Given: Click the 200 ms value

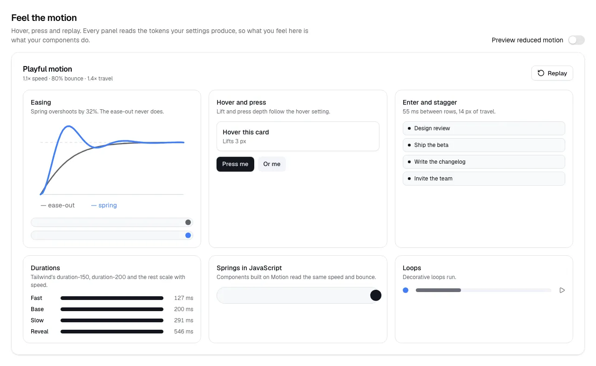Looking at the screenshot, I should tap(183, 309).
